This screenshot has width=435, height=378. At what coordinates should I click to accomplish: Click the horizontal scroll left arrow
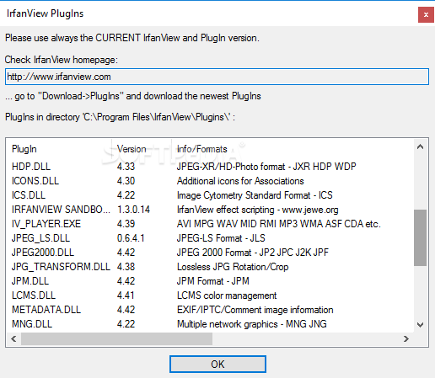[x=13, y=338]
